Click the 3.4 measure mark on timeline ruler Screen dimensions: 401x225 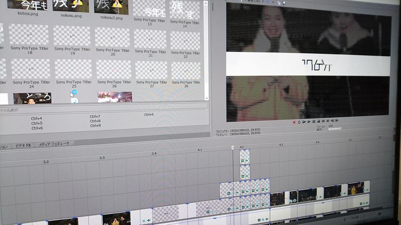click(x=154, y=153)
